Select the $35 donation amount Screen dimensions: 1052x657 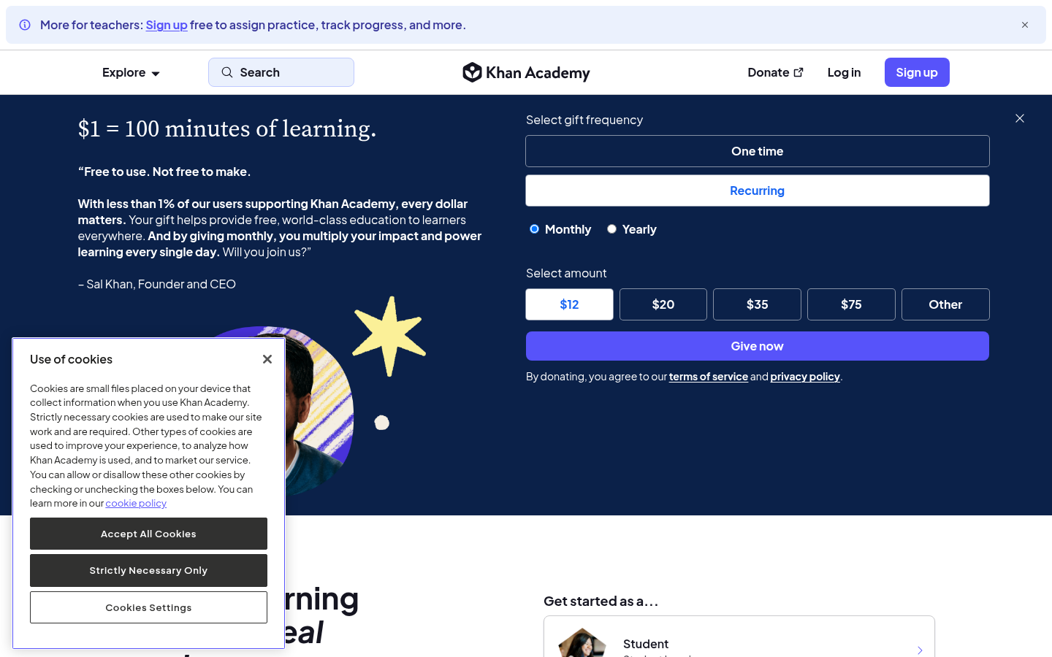tap(758, 304)
